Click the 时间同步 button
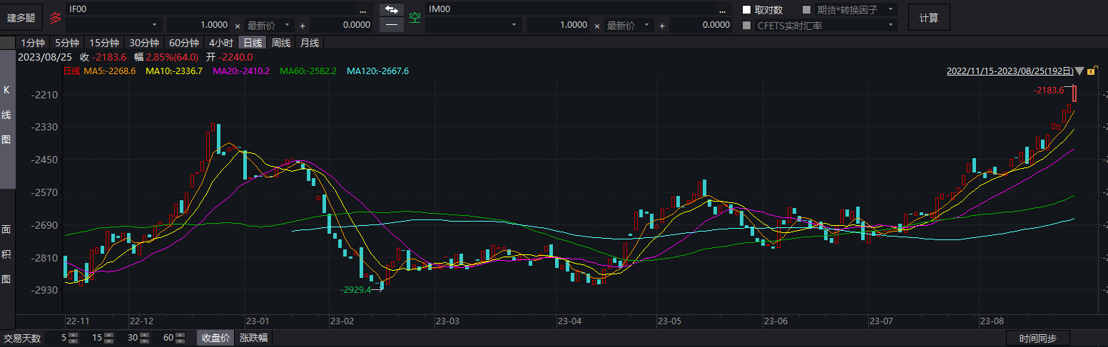The height and width of the screenshot is (347, 1108). [x=1037, y=338]
